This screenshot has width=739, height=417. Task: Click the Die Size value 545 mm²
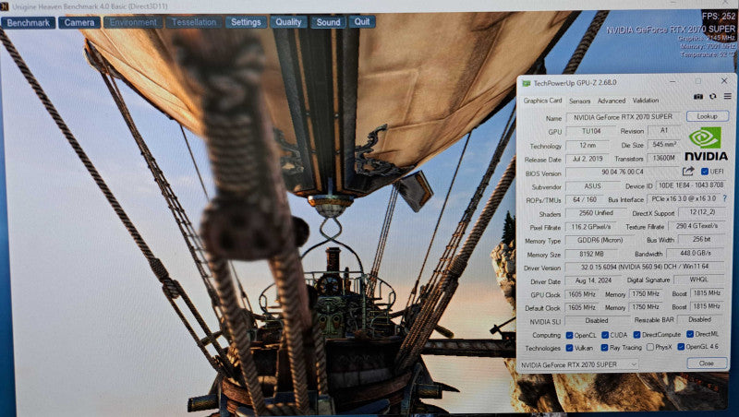(x=664, y=145)
